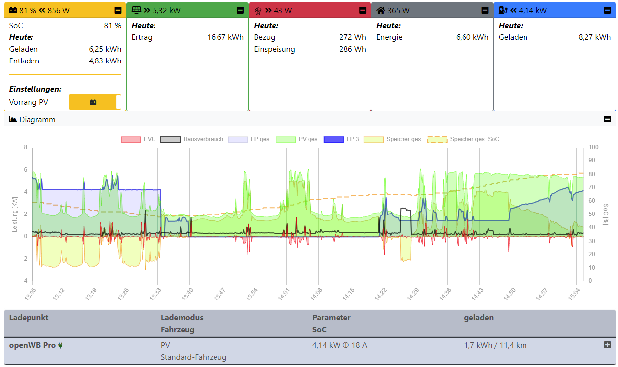Click the LP 3 blue legend swatch
618x367 pixels.
[334, 139]
